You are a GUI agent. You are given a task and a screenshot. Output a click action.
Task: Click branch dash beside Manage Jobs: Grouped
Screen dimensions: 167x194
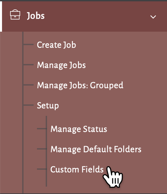coord(28,85)
